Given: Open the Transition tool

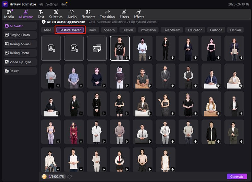Looking at the screenshot, I should point(107,14).
